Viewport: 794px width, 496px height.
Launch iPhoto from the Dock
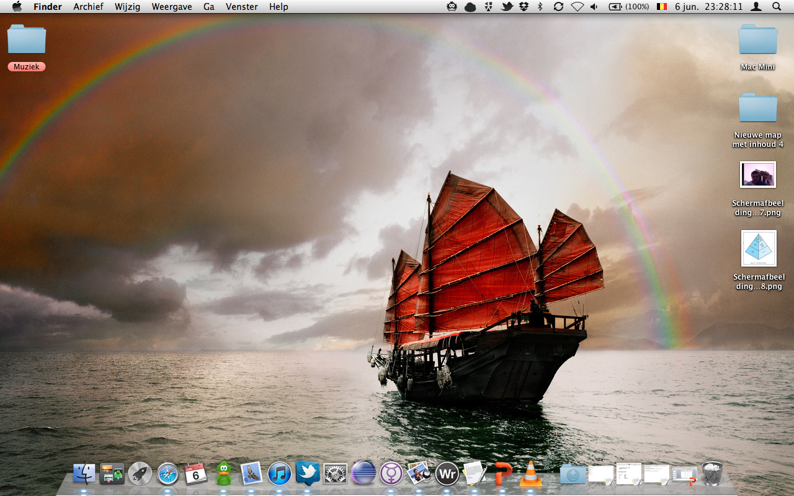pos(419,474)
